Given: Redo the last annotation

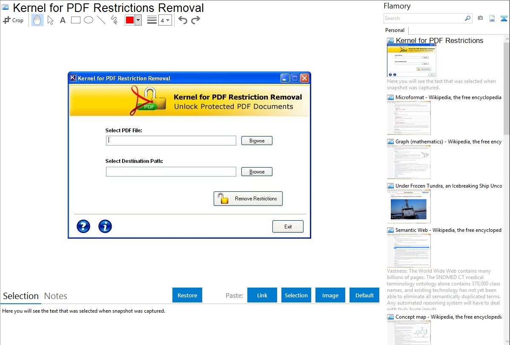Looking at the screenshot, I should click(195, 20).
